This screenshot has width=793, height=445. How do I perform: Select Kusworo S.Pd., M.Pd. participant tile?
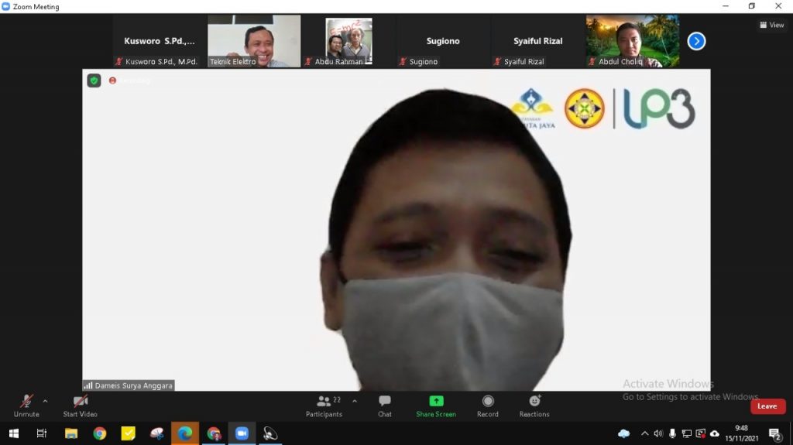tap(160, 41)
